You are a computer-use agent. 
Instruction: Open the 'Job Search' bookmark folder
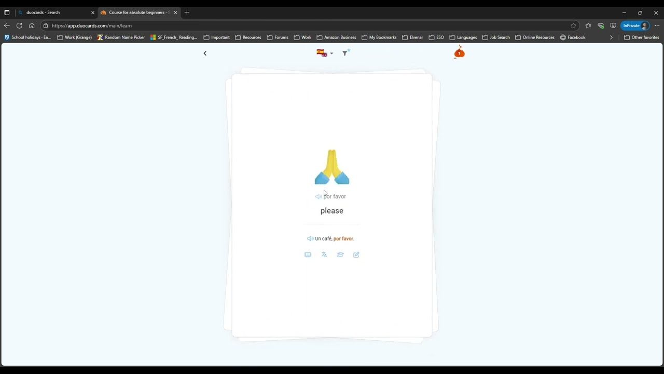496,37
